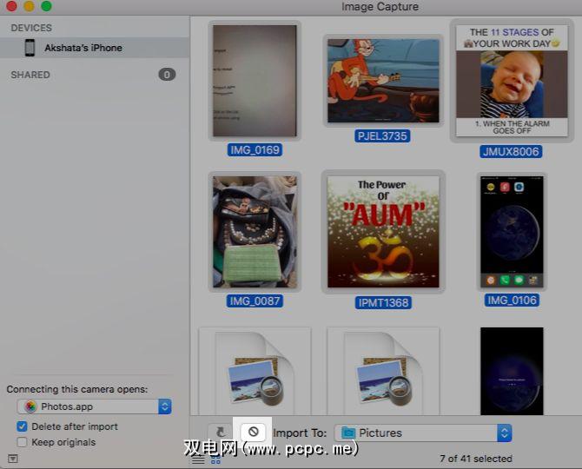Select the PJEL3735 cartoon cat thumbnail
The image size is (582, 469).
click(x=383, y=81)
